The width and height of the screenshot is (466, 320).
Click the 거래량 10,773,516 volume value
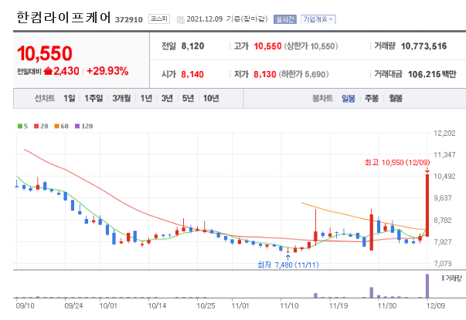point(423,46)
